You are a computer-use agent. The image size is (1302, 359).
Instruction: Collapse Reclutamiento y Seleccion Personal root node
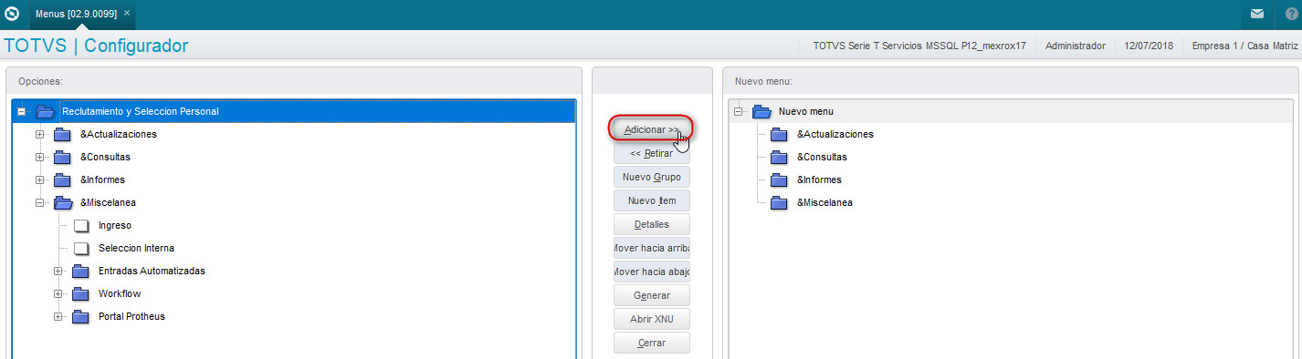point(21,112)
